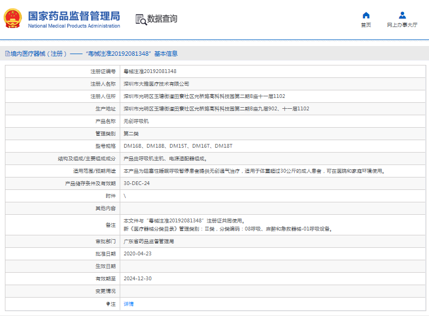The width and height of the screenshot is (429, 316).
Task: Click the approval date 2020-04-23
Action: coord(137,254)
